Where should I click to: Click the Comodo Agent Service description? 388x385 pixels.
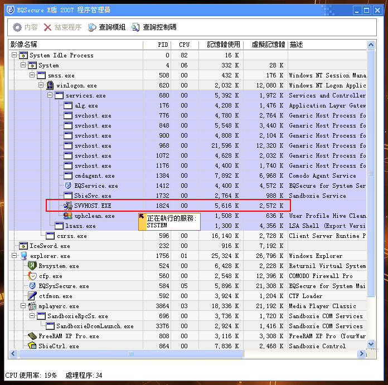pyautogui.click(x=322, y=176)
